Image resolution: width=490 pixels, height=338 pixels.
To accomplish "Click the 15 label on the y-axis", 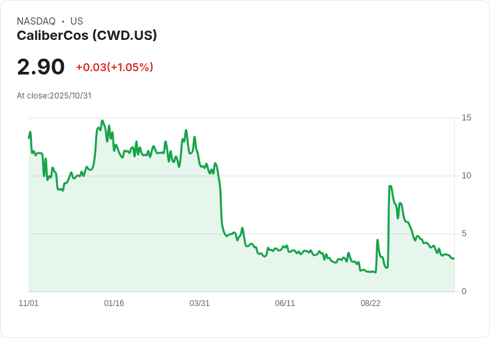I will click(466, 118).
